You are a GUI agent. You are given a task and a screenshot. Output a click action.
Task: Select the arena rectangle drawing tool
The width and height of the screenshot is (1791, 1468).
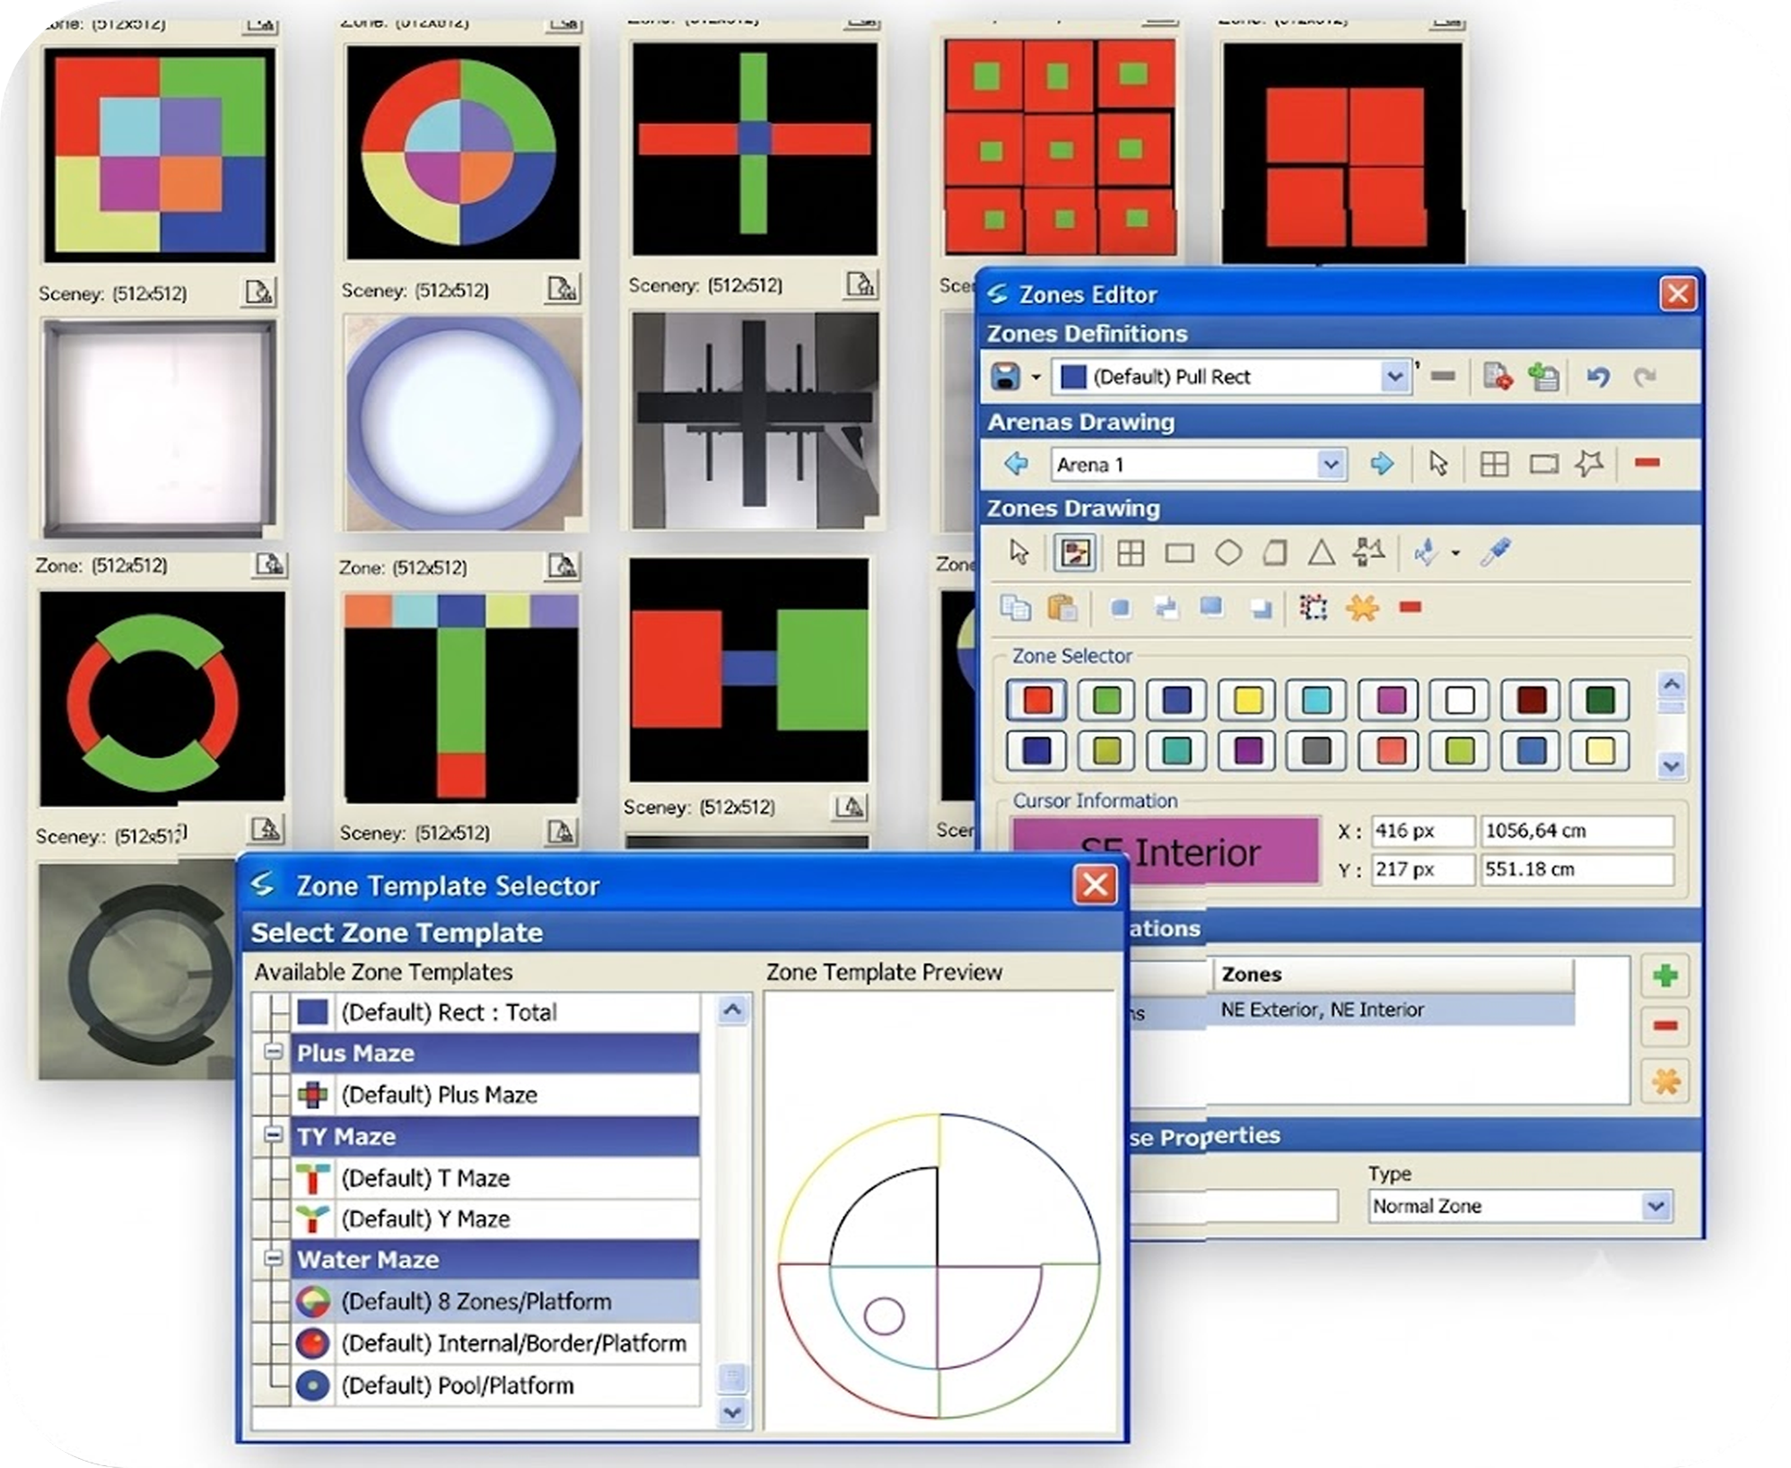click(1543, 464)
